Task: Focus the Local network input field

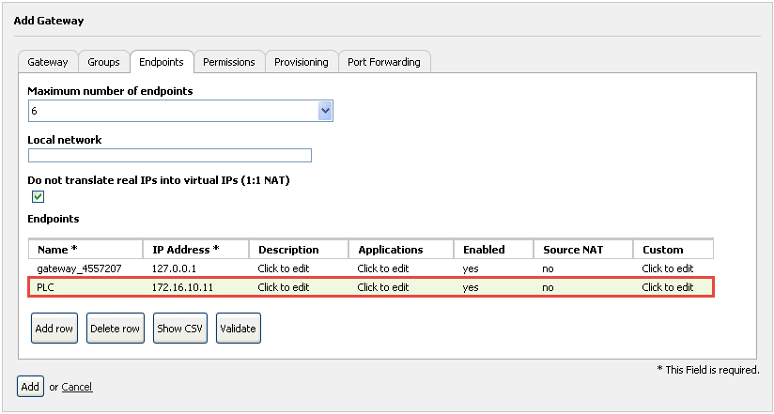Action: click(x=170, y=156)
